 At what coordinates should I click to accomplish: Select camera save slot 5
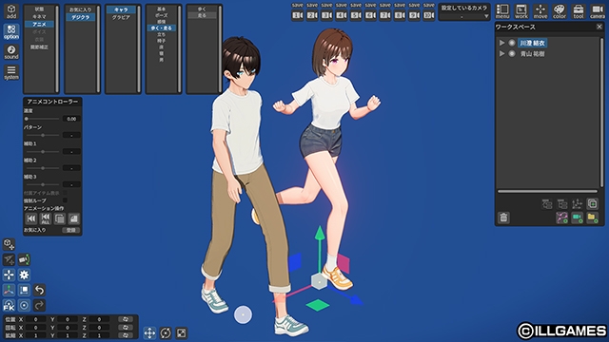click(356, 15)
